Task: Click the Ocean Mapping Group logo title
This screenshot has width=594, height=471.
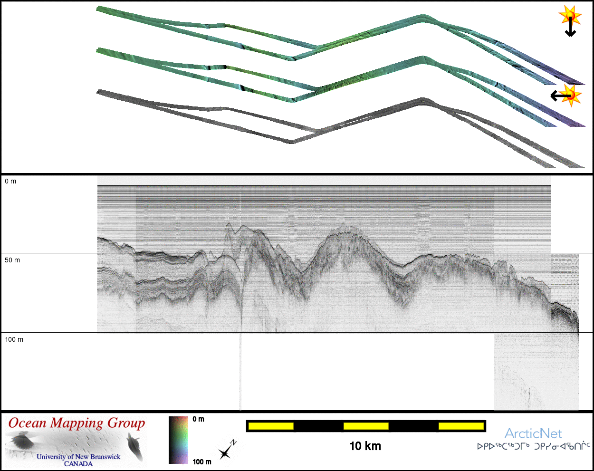Action: pyautogui.click(x=77, y=423)
